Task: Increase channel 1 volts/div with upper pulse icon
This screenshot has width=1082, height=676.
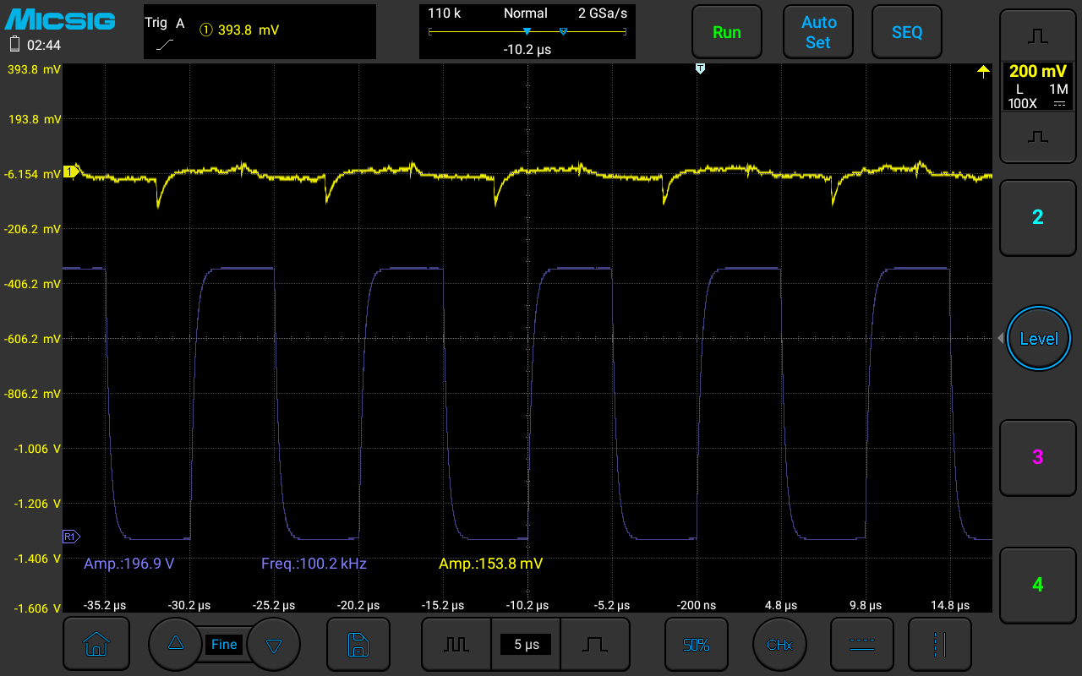Action: [1037, 34]
